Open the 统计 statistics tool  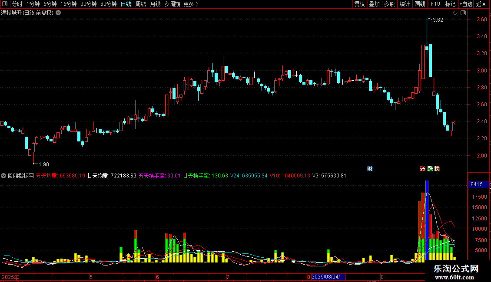[405, 4]
